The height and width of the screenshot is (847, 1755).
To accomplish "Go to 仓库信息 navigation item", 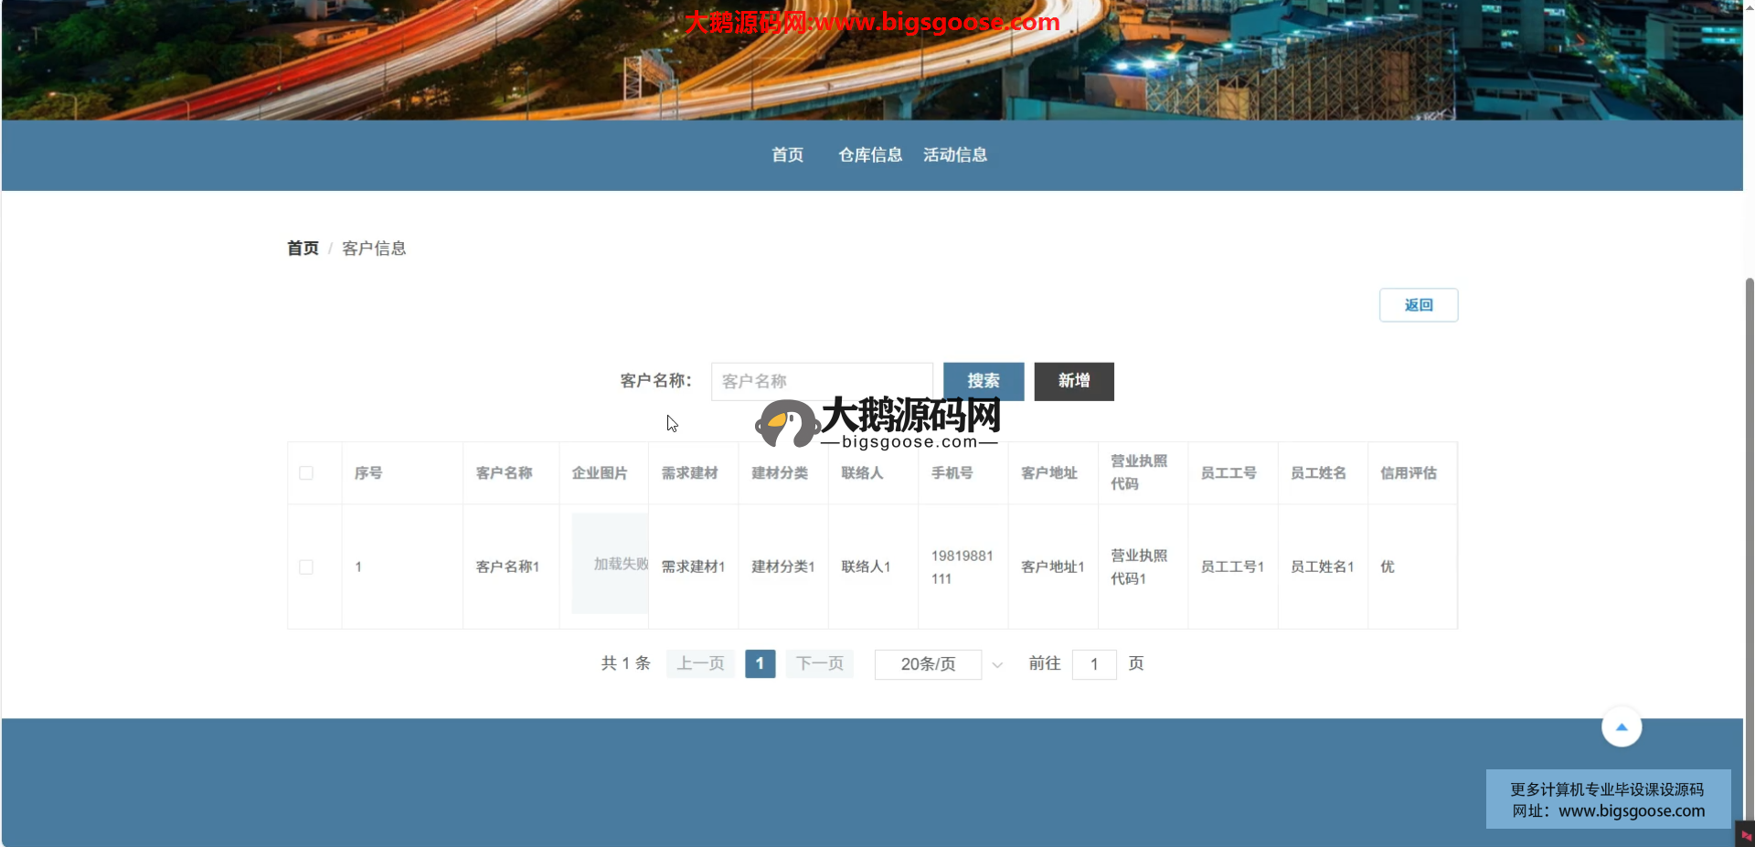I will (870, 155).
